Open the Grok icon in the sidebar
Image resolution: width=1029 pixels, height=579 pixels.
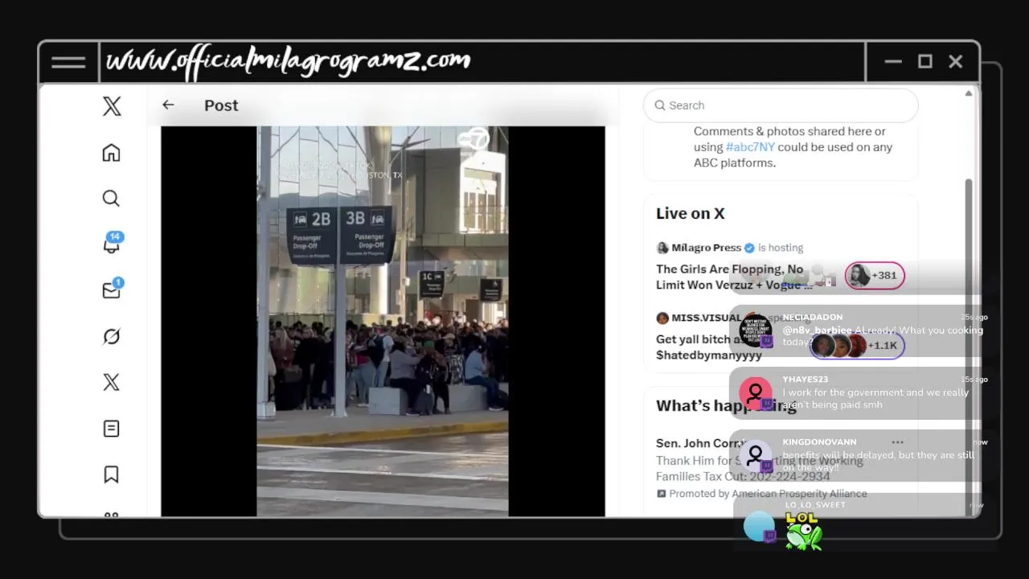coord(111,336)
